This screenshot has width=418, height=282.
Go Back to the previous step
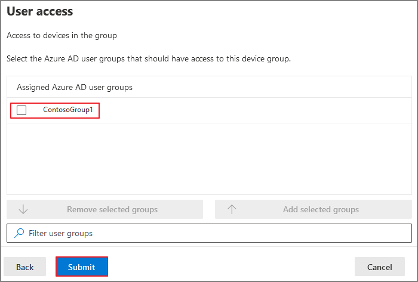[x=25, y=267]
